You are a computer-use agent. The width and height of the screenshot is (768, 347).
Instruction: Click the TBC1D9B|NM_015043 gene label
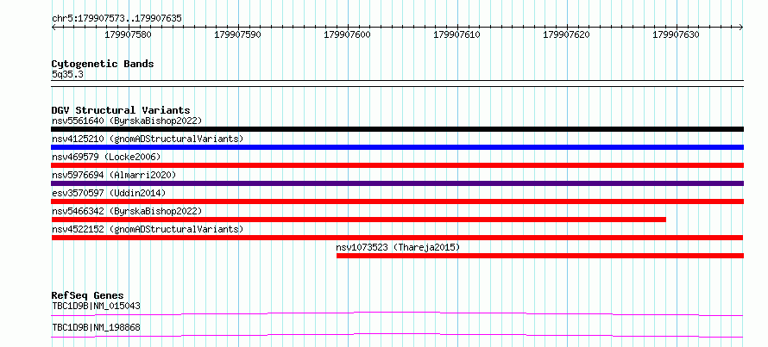(x=96, y=306)
